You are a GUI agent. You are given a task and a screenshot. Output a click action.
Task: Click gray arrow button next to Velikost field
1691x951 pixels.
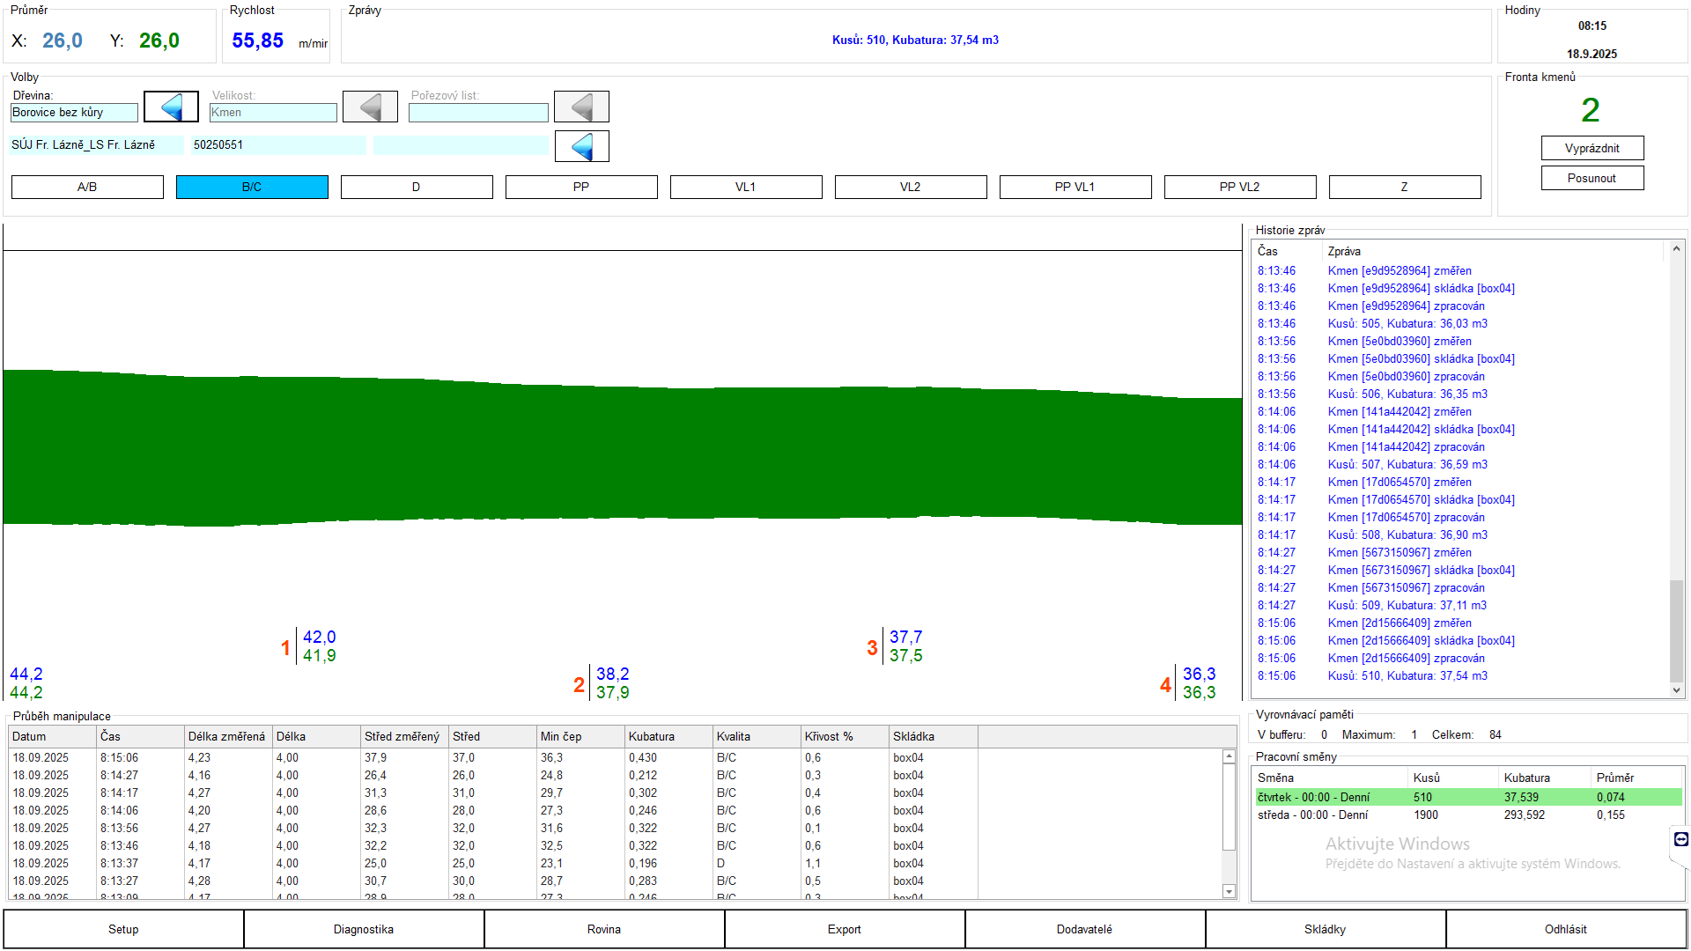370,107
